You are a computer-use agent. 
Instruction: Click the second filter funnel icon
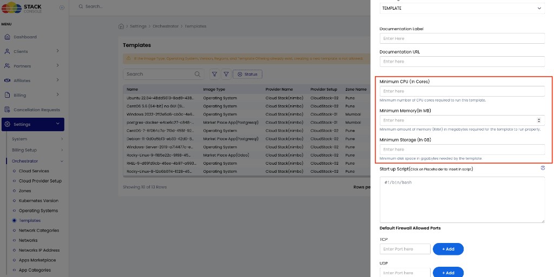pos(226,74)
